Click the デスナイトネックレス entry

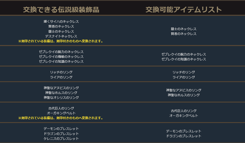pos(61,36)
